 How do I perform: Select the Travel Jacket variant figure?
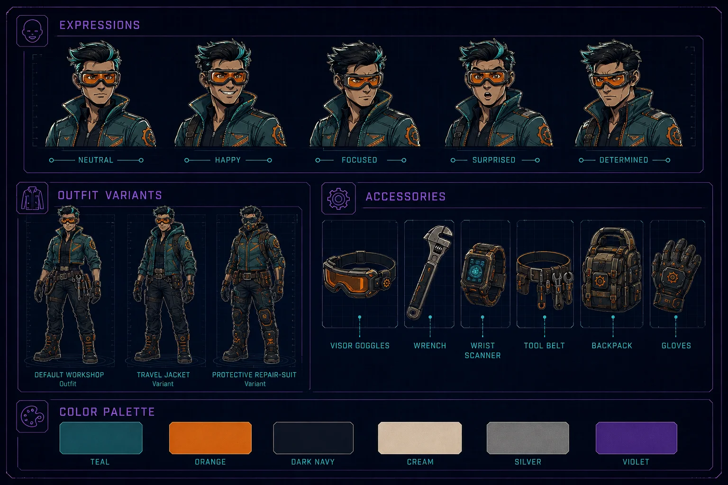pyautogui.click(x=164, y=284)
